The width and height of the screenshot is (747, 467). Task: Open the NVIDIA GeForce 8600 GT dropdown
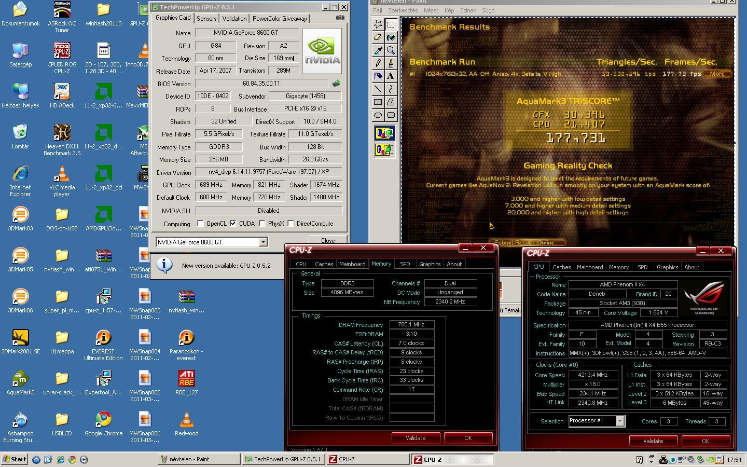(x=263, y=242)
